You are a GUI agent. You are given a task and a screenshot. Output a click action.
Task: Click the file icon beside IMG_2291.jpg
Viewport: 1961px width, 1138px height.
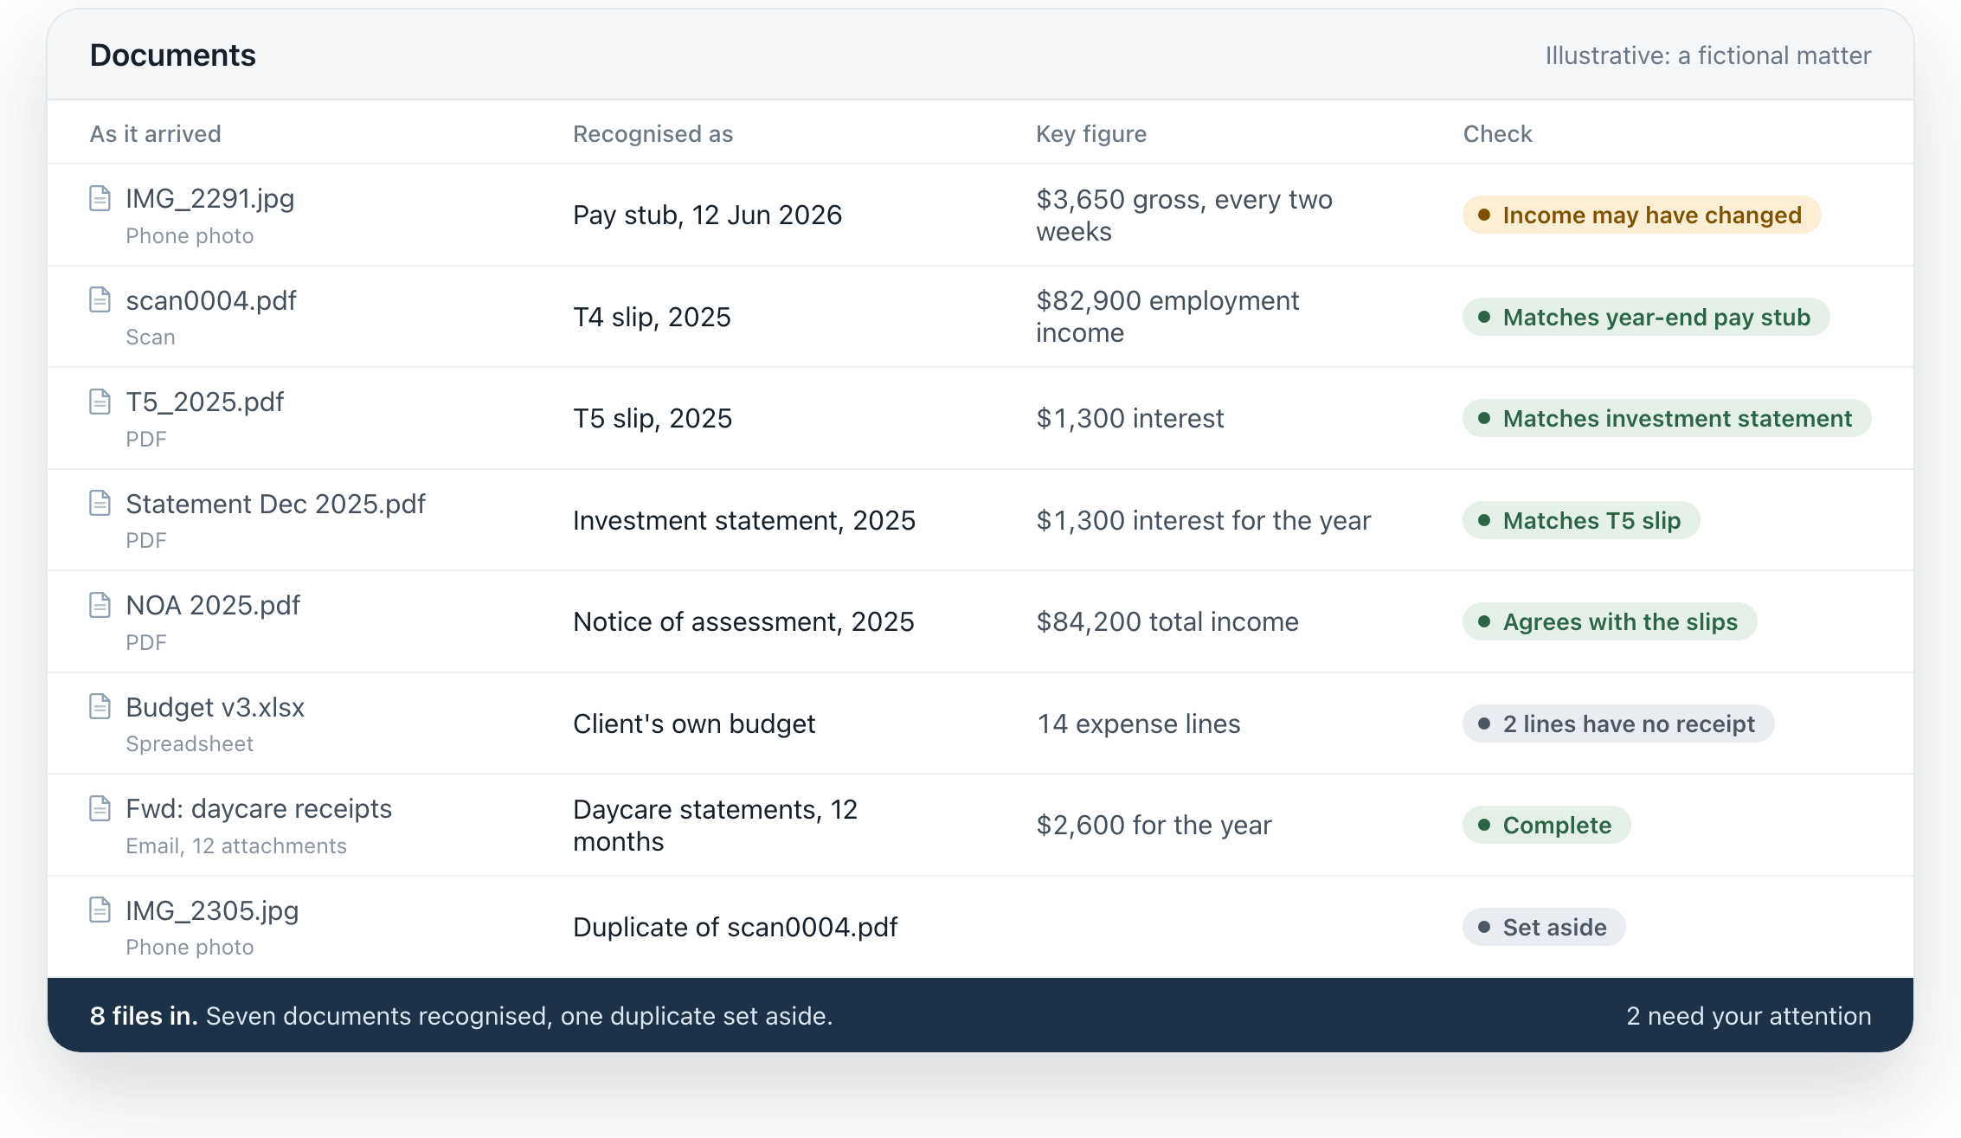(x=100, y=198)
